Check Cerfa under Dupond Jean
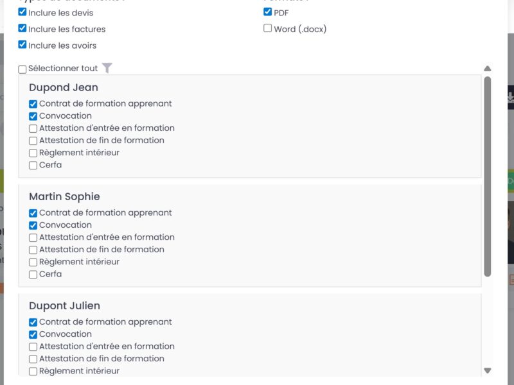 click(x=32, y=165)
